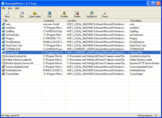Open the File menu

tap(4, 8)
